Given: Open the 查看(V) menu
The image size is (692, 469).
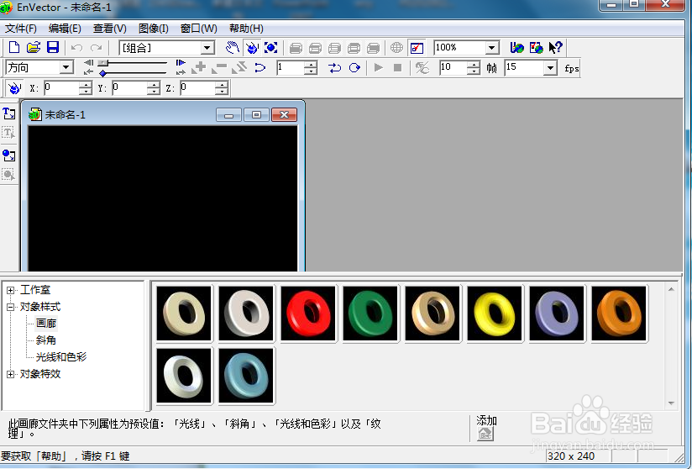Looking at the screenshot, I should (x=109, y=29).
